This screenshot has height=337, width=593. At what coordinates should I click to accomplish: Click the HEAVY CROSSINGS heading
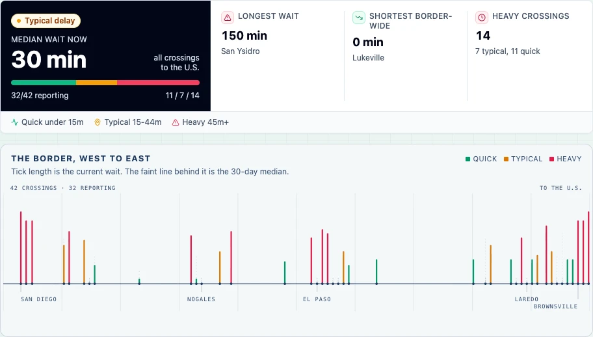click(x=531, y=16)
